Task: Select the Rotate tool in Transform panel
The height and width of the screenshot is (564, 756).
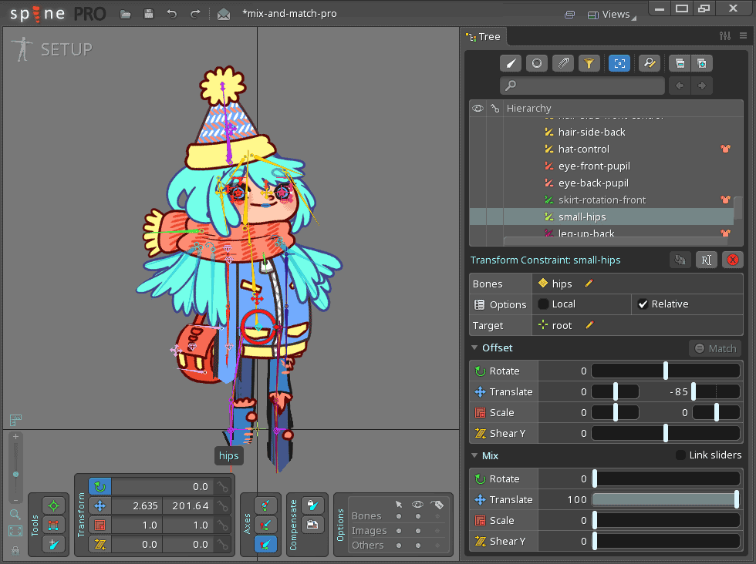Action: click(100, 486)
